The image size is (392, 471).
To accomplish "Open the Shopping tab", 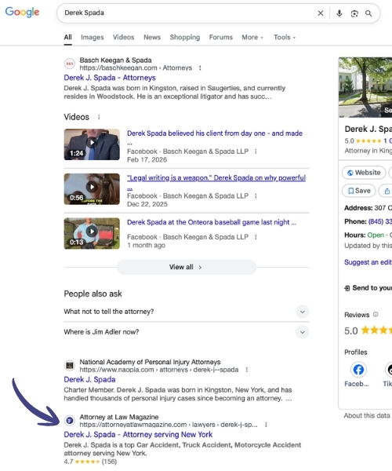I will tap(185, 37).
